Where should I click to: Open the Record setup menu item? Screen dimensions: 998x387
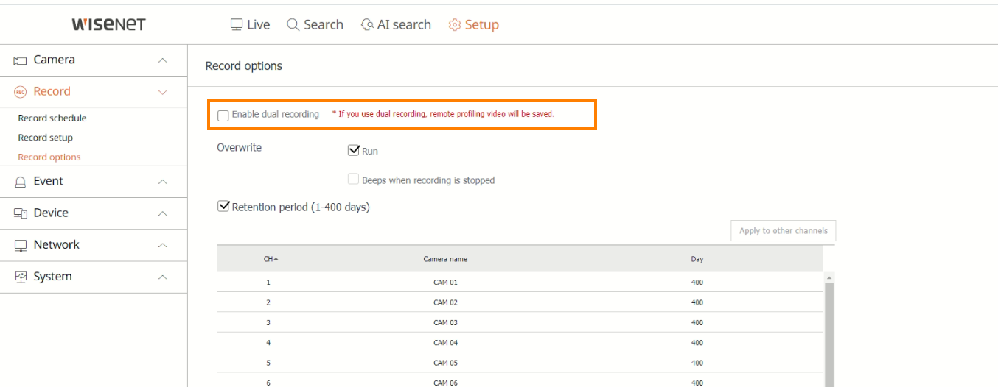[46, 138]
